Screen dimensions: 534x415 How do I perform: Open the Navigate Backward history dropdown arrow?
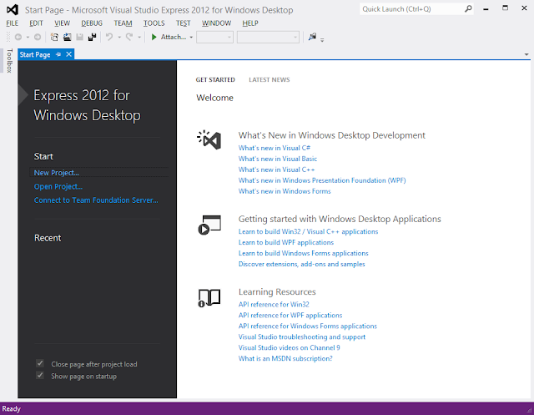click(x=28, y=37)
